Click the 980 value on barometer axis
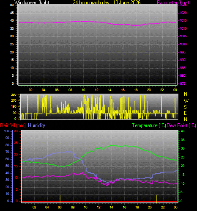The width and height of the screenshot is (197, 211). (183, 75)
